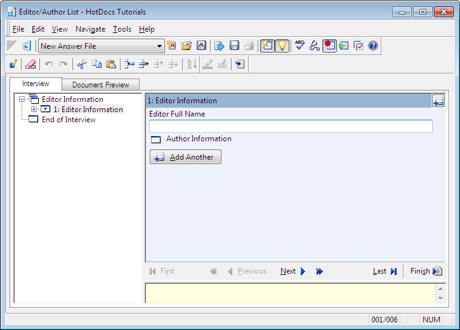Click the New Answers icon

click(x=171, y=46)
